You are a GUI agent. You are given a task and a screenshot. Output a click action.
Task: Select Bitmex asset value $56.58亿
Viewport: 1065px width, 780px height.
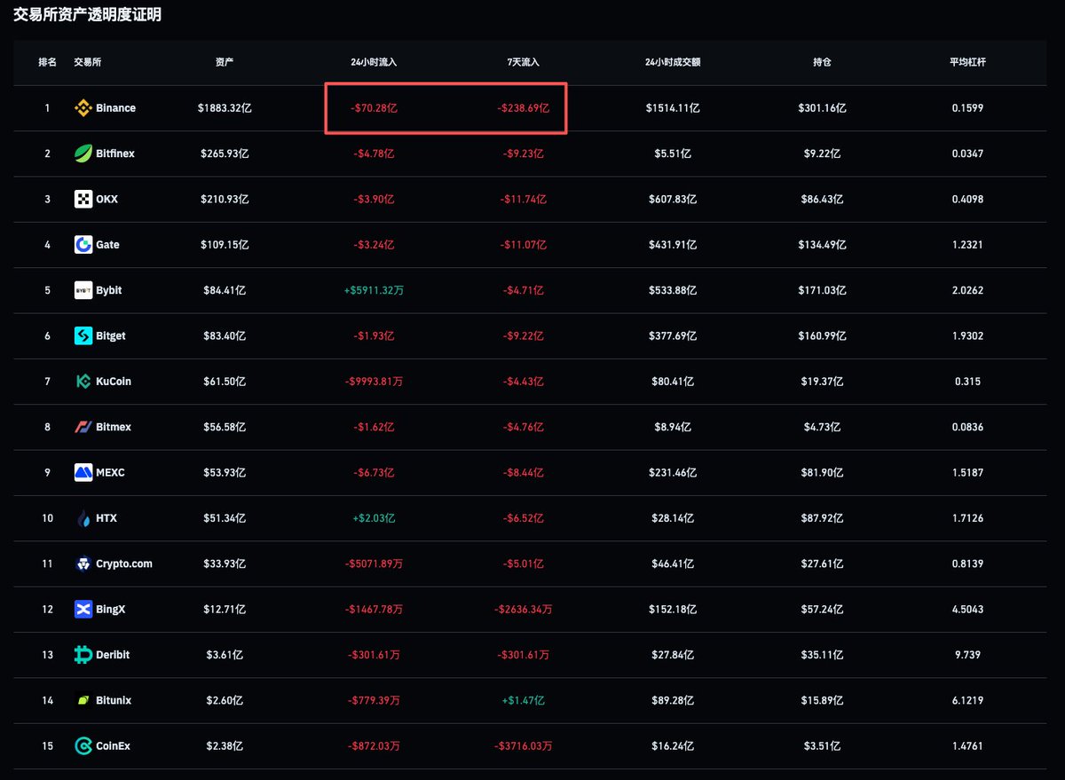[225, 427]
